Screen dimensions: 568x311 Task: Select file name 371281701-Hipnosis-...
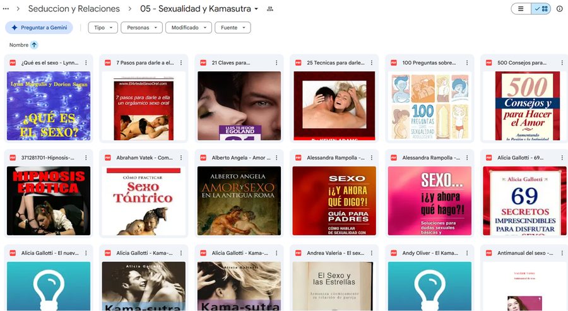point(47,158)
